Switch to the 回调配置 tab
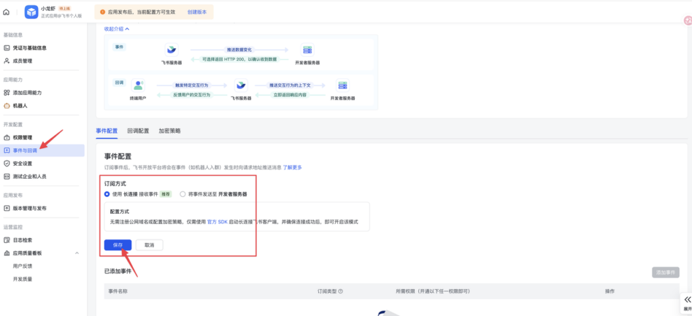Screen dimensions: 692x316 pyautogui.click(x=138, y=131)
